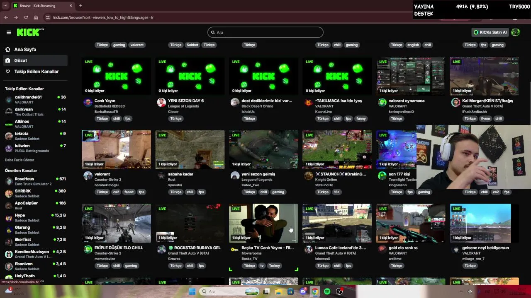Viewport: 531px width, 298px height.
Task: Open recommended channel RoseHeus
Action: tap(35, 181)
